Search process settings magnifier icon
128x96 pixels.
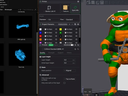(78, 49)
